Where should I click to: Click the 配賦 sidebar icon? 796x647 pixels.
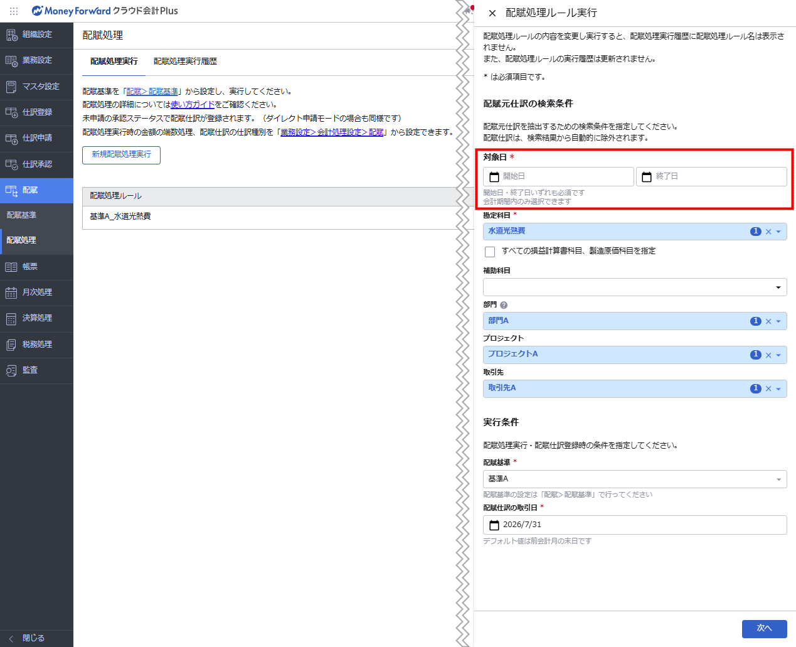click(11, 190)
